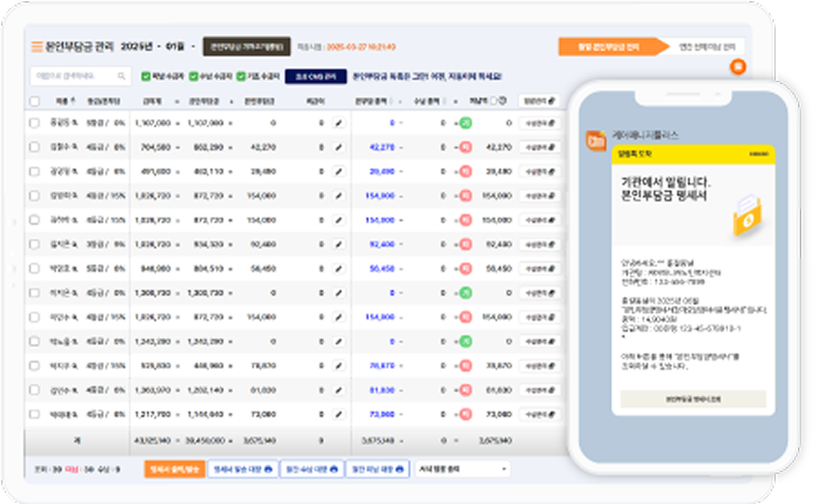Click the dark navy CMS 관리 button
This screenshot has height=504, width=835.
point(316,76)
